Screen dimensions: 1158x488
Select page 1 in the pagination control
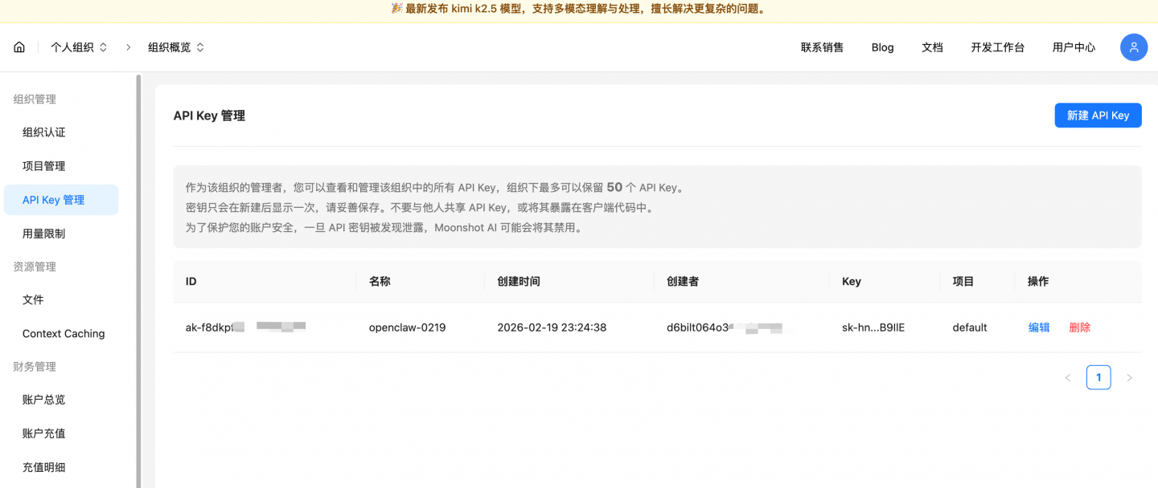[x=1098, y=377]
